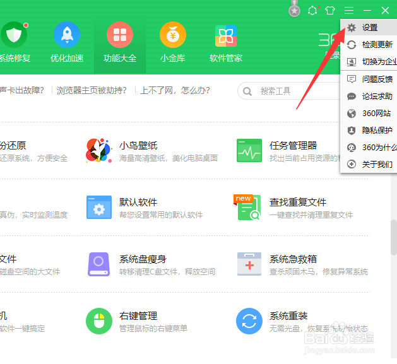Choose 论坛求助 from the menu
Image resolution: width=397 pixels, height=364 pixels.
[369, 96]
